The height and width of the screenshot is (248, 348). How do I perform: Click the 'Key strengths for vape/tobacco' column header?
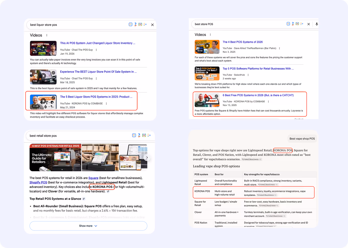[262, 174]
